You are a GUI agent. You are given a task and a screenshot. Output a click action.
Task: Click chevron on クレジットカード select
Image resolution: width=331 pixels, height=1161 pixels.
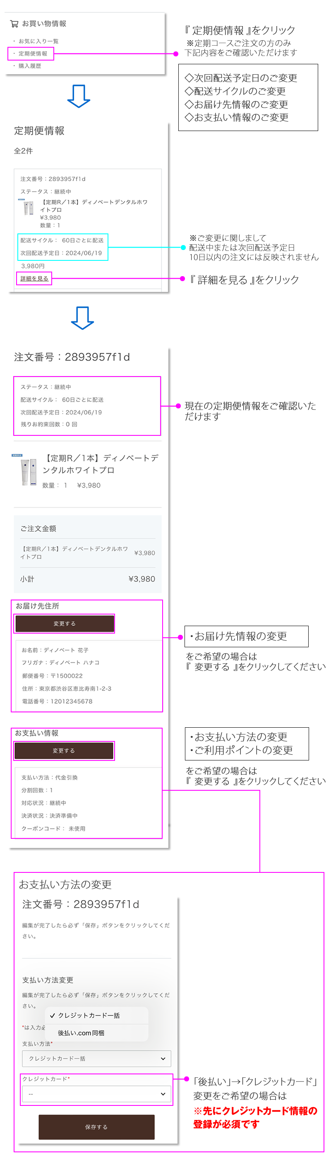point(163,1093)
